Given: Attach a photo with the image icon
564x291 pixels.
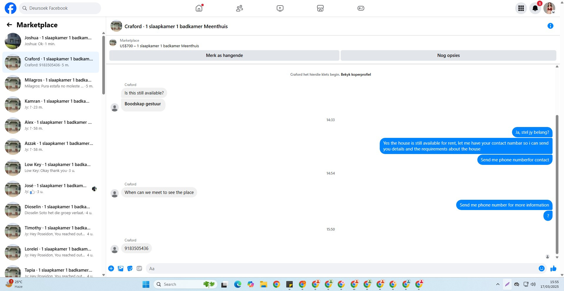Looking at the screenshot, I should tap(121, 268).
